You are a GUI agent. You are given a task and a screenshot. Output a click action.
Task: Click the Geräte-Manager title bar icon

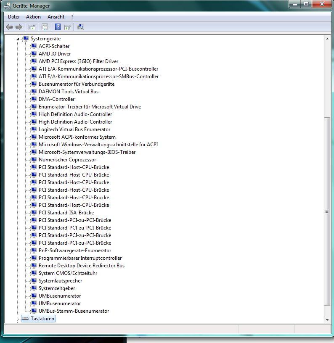[x=7, y=6]
